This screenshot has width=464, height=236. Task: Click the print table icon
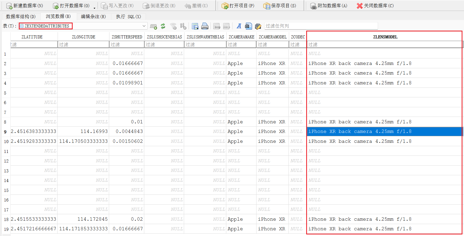pyautogui.click(x=205, y=26)
